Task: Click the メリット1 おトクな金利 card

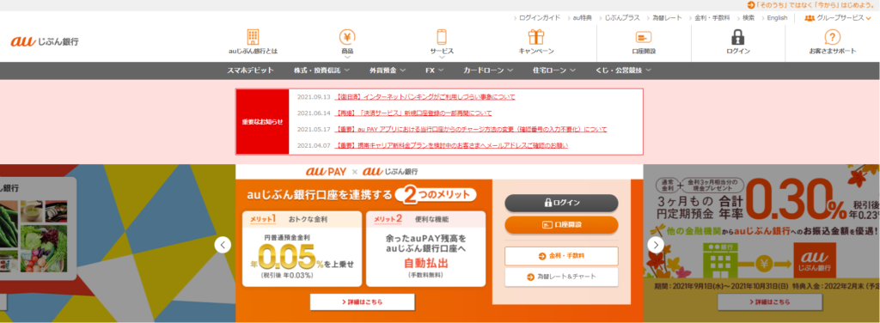Action: [x=302, y=249]
